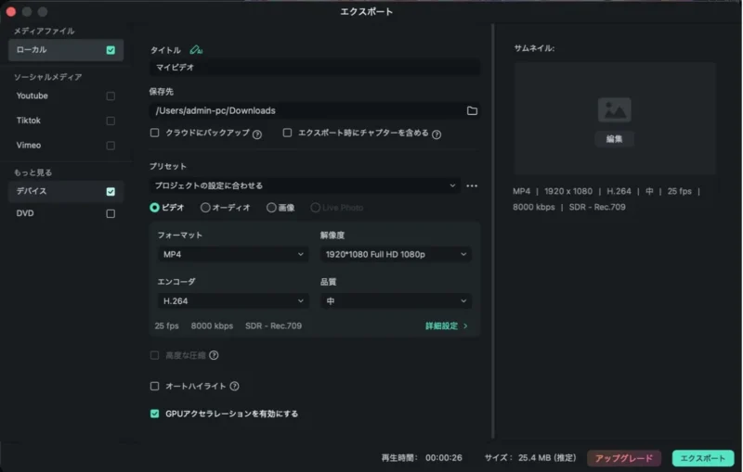Enable the Vimeo checkbox
This screenshot has width=743, height=472.
pos(111,146)
